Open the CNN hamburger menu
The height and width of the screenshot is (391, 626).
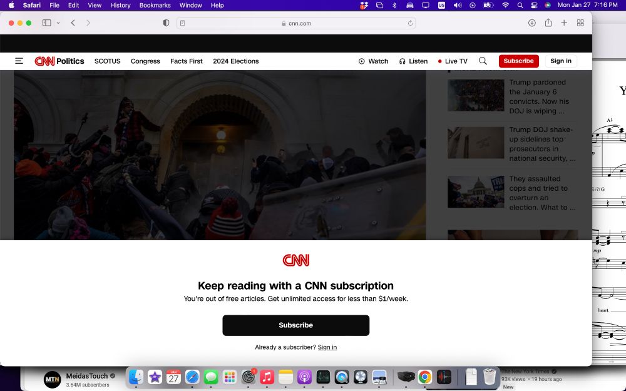click(x=19, y=61)
